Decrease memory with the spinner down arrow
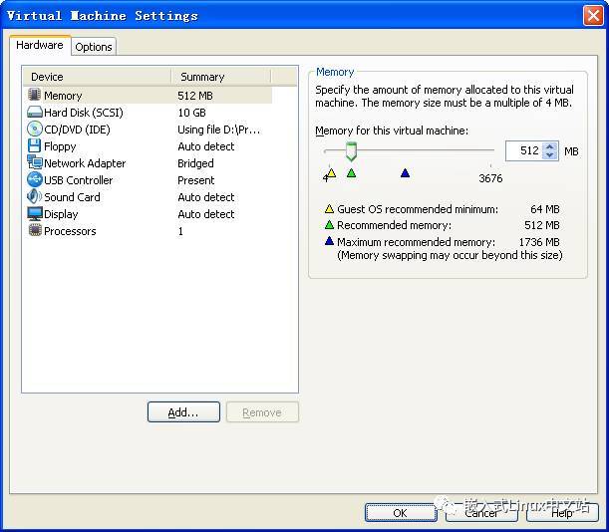This screenshot has width=609, height=532. 549,155
